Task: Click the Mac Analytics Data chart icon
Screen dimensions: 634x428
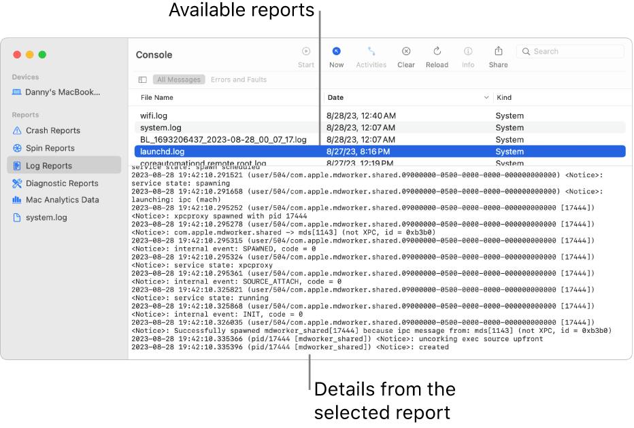Action: point(16,200)
